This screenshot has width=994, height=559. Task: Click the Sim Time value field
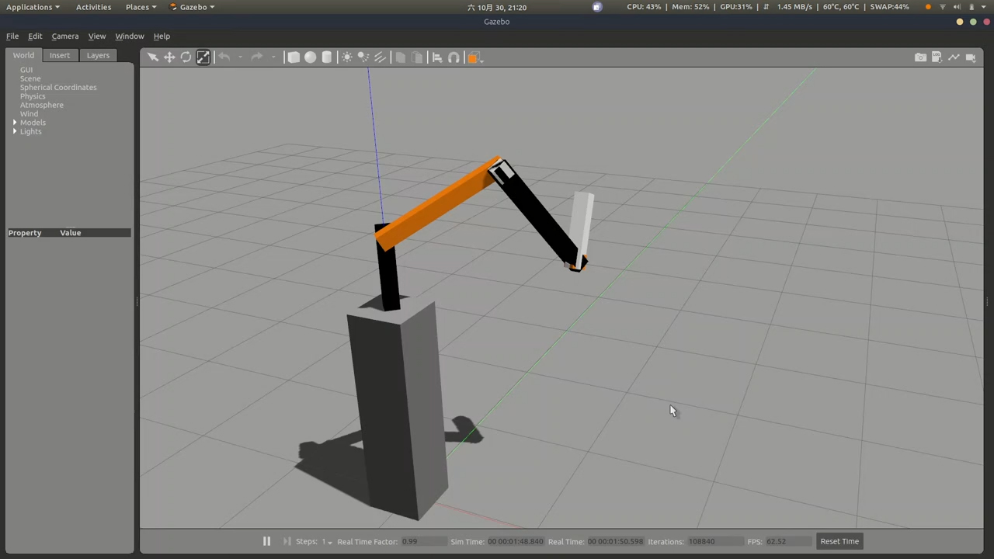(x=516, y=541)
